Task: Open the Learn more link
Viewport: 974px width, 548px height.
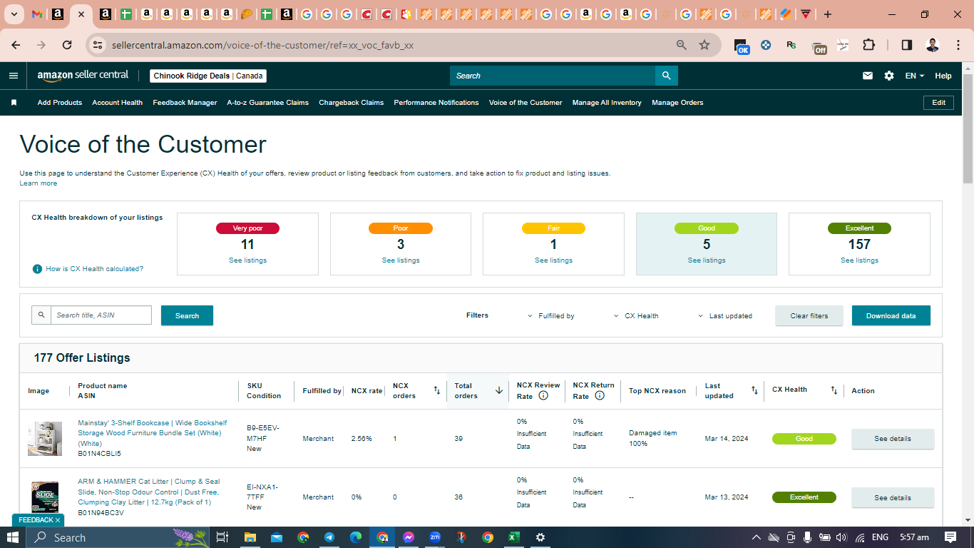Action: tap(39, 183)
